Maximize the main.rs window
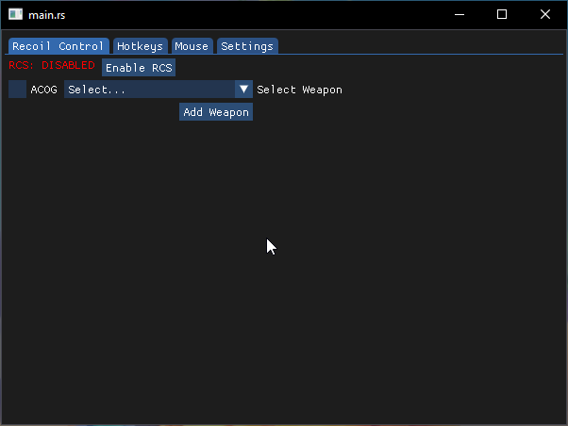This screenshot has height=426, width=568. pyautogui.click(x=502, y=14)
